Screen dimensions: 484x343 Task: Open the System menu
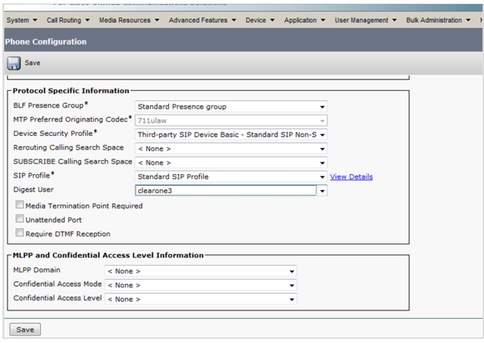tap(22, 20)
